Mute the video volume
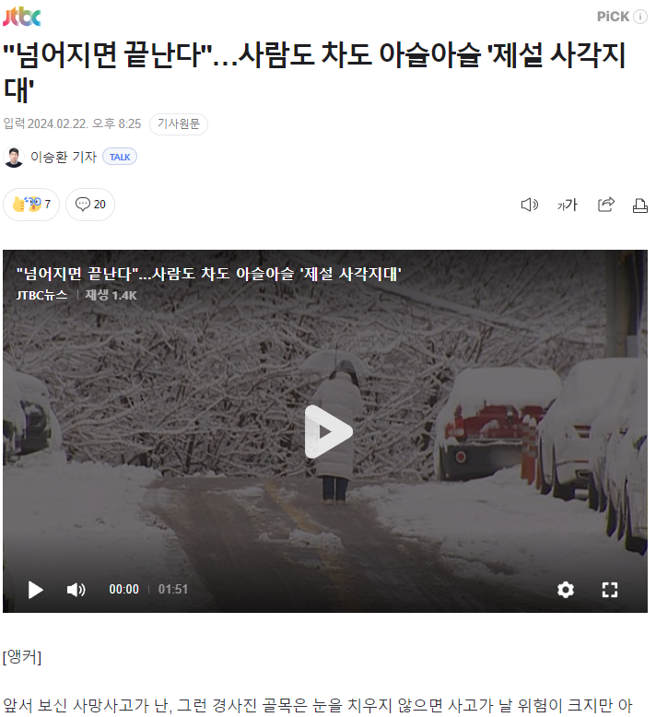This screenshot has width=656, height=717. click(76, 590)
